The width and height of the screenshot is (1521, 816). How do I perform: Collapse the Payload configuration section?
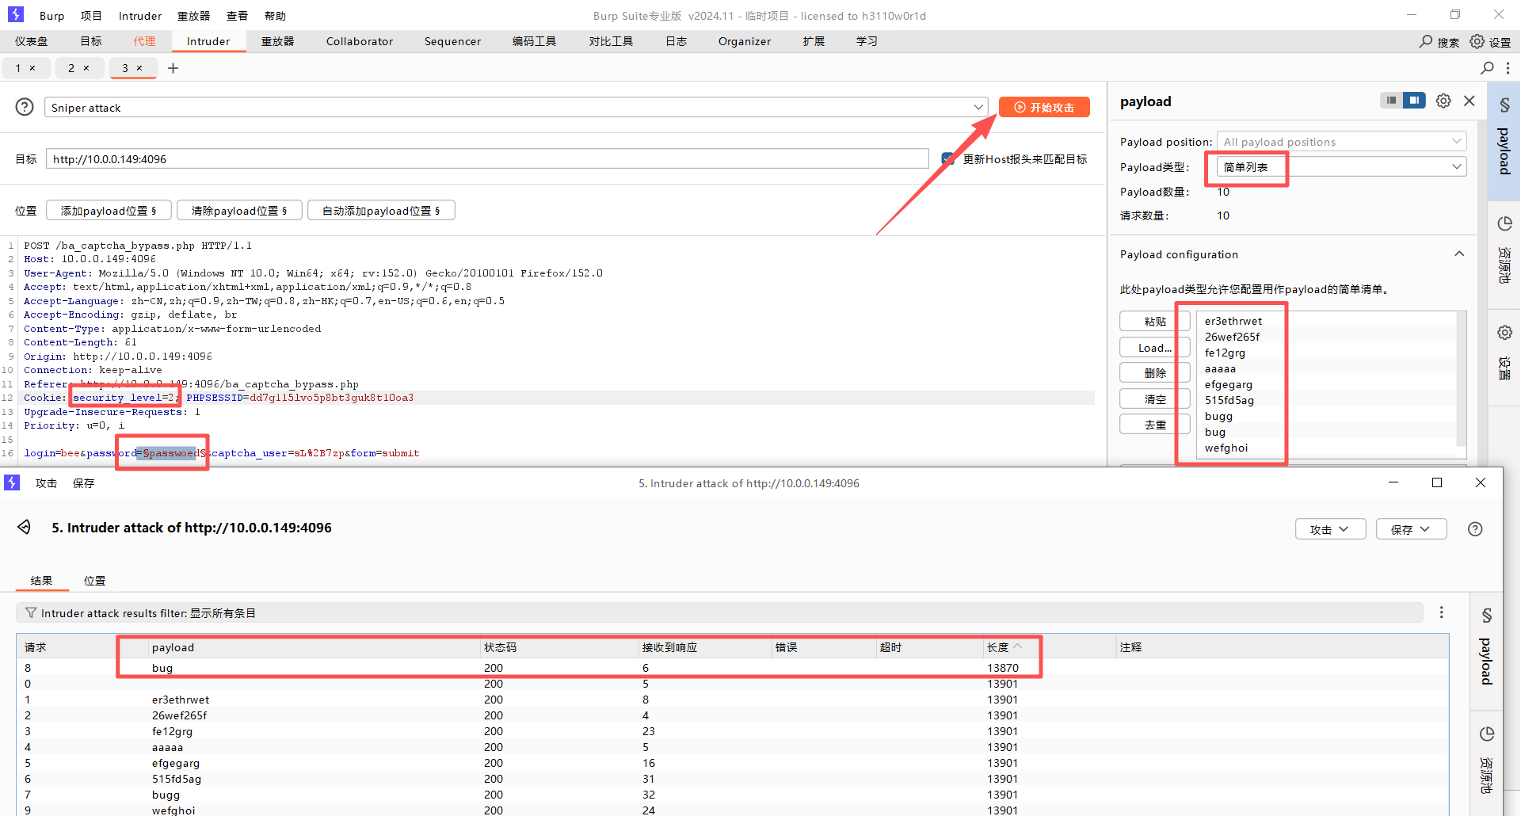pyautogui.click(x=1459, y=254)
